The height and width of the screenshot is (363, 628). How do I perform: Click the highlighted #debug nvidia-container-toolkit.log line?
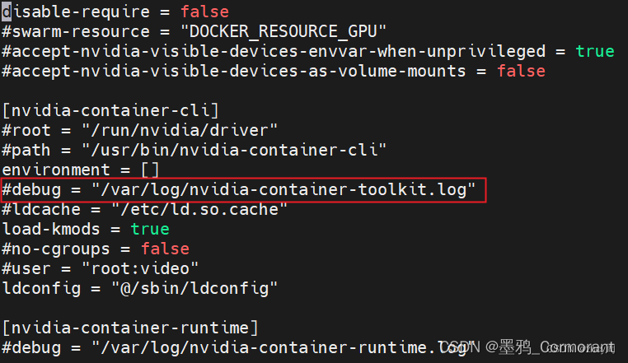243,189
